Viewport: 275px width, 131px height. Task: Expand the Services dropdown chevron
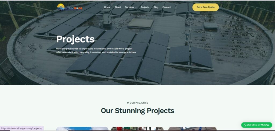136,7
